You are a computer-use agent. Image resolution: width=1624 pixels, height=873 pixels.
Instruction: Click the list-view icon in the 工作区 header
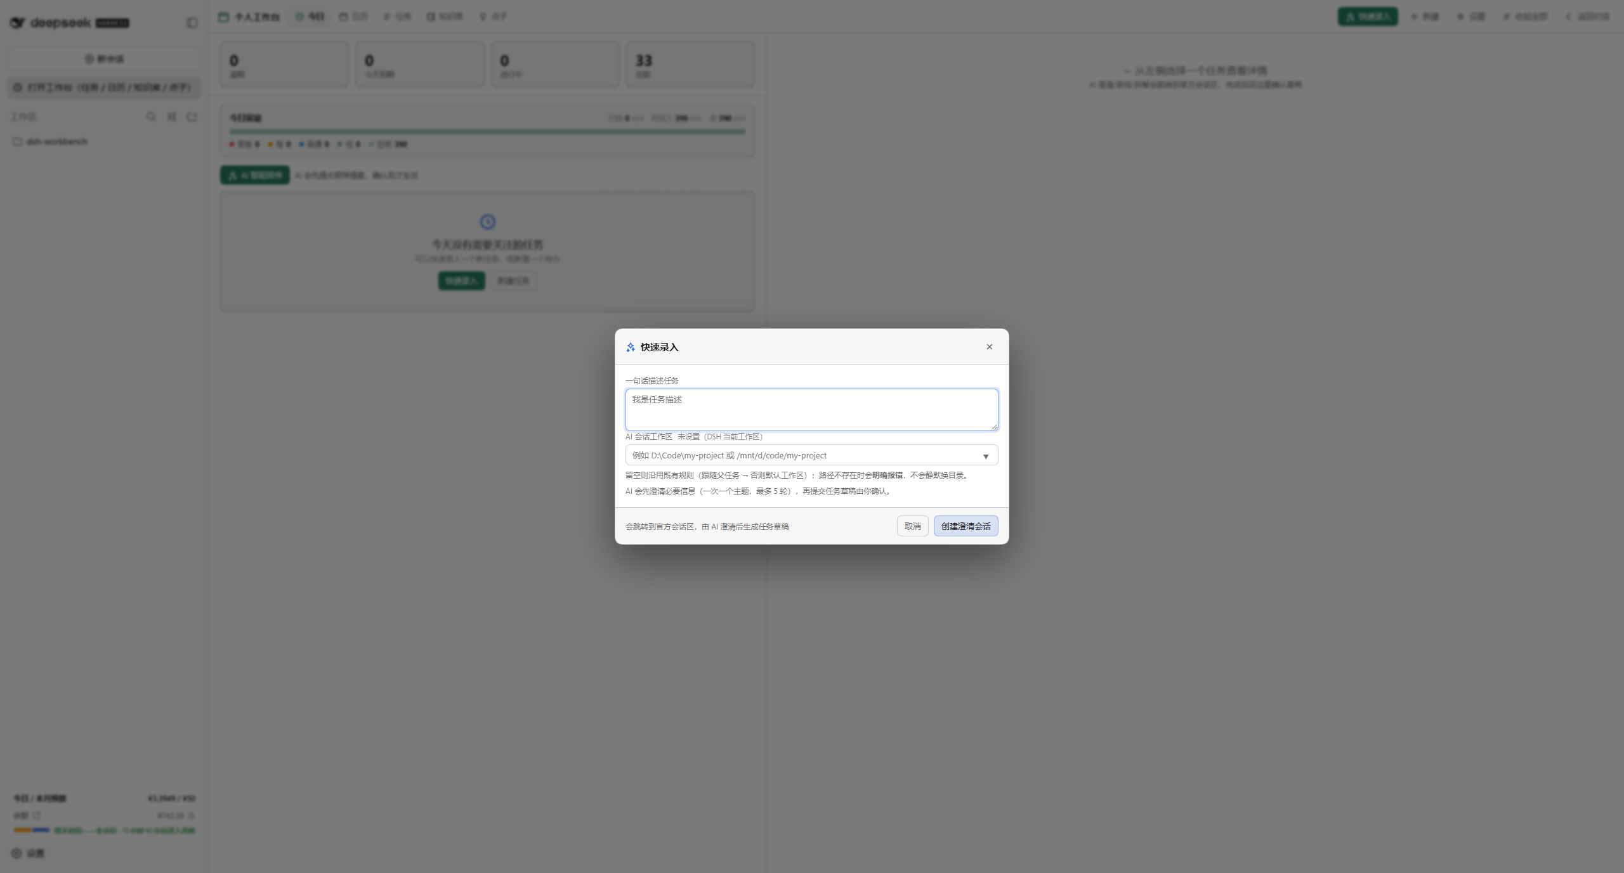[171, 117]
